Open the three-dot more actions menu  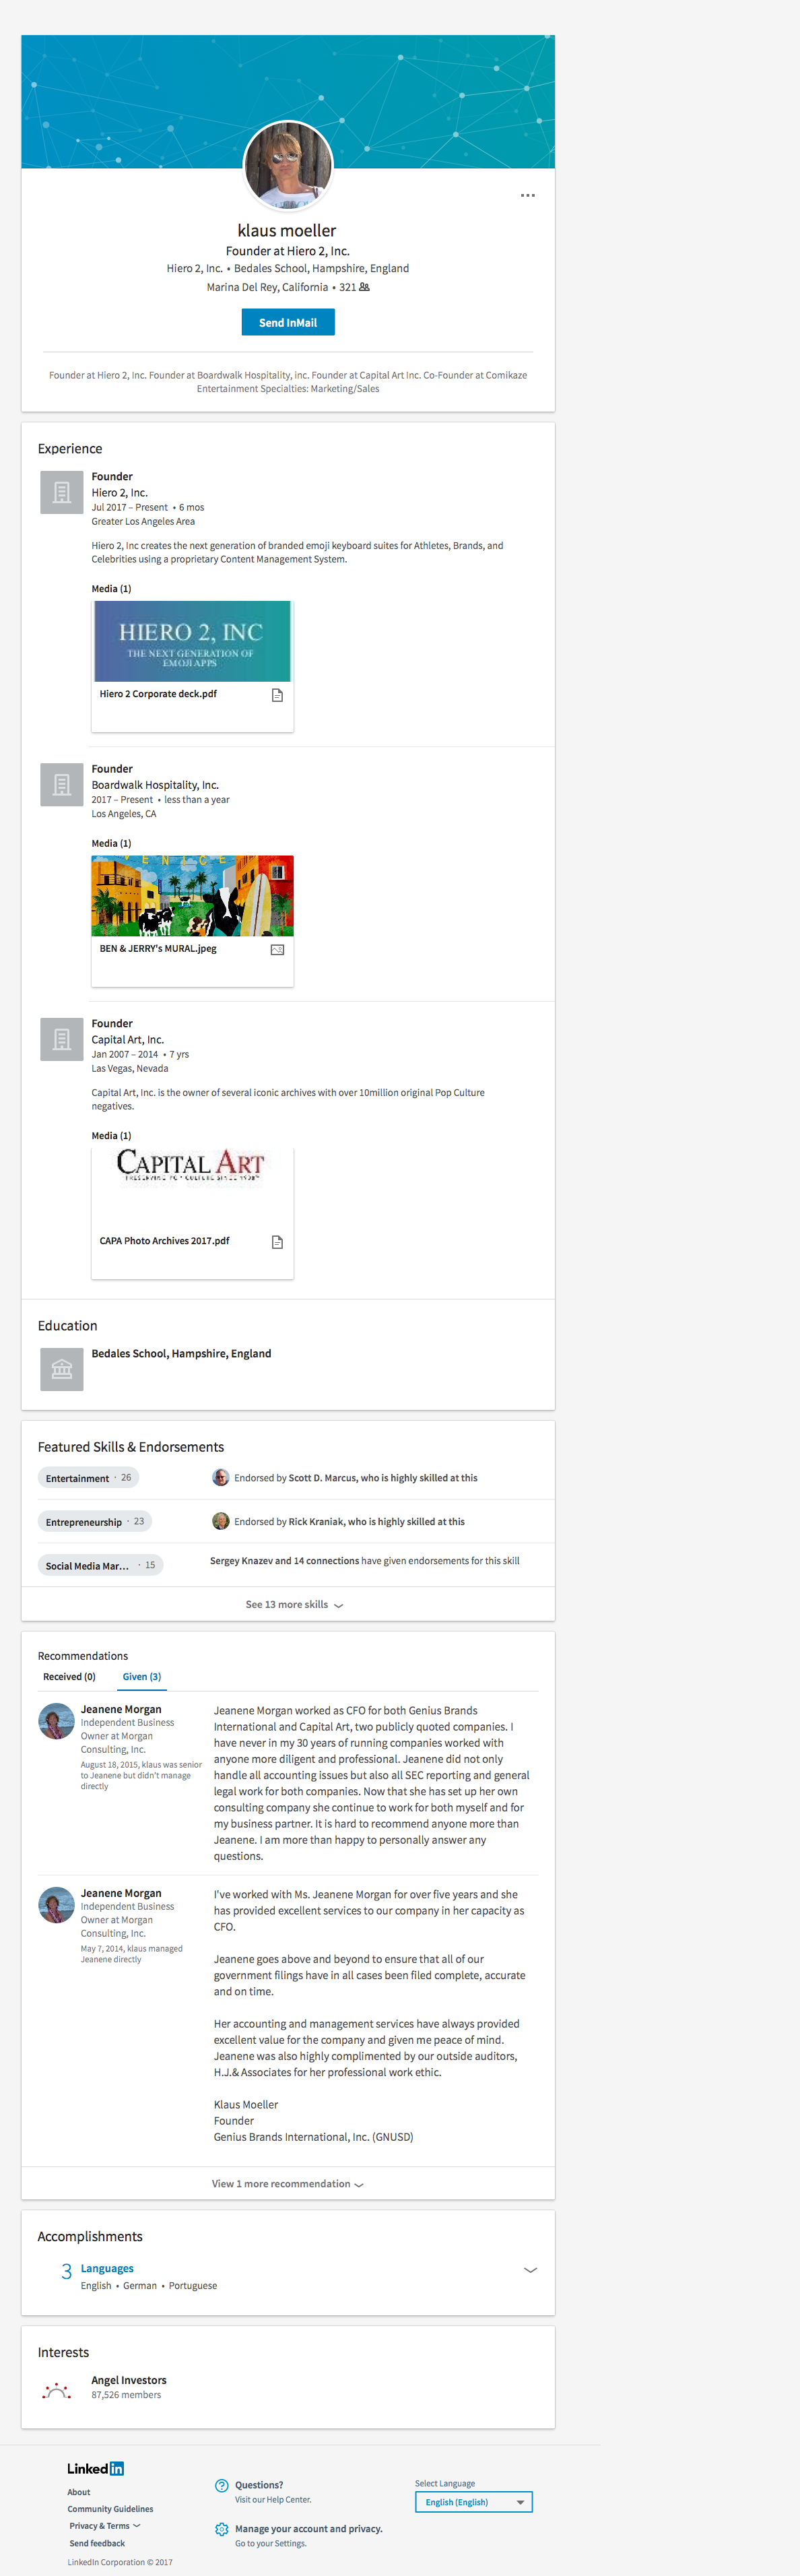(527, 196)
